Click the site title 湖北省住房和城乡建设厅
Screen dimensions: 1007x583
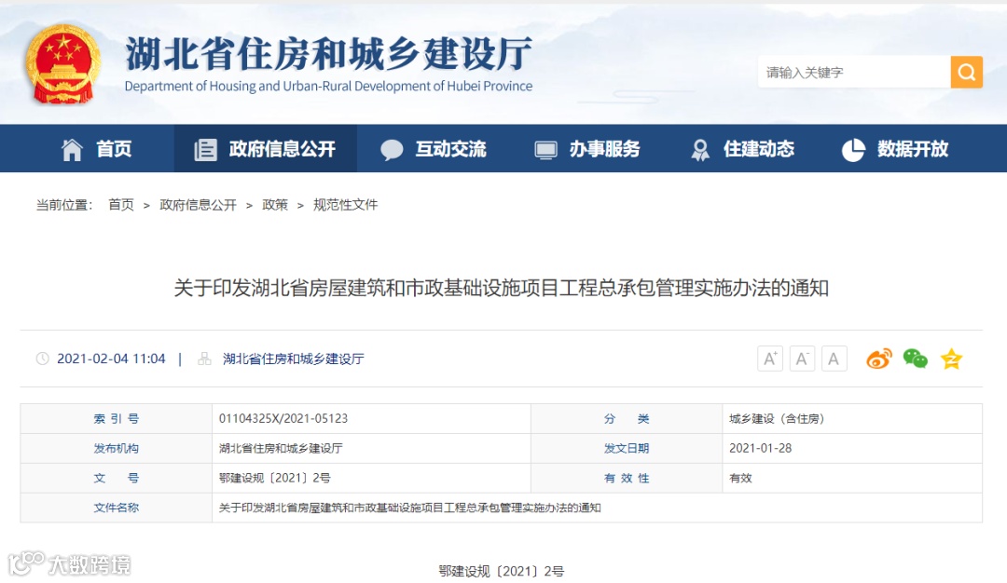[x=328, y=53]
